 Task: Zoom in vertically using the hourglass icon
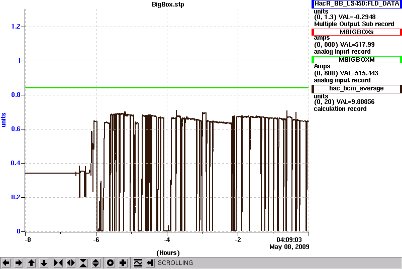coord(83,263)
